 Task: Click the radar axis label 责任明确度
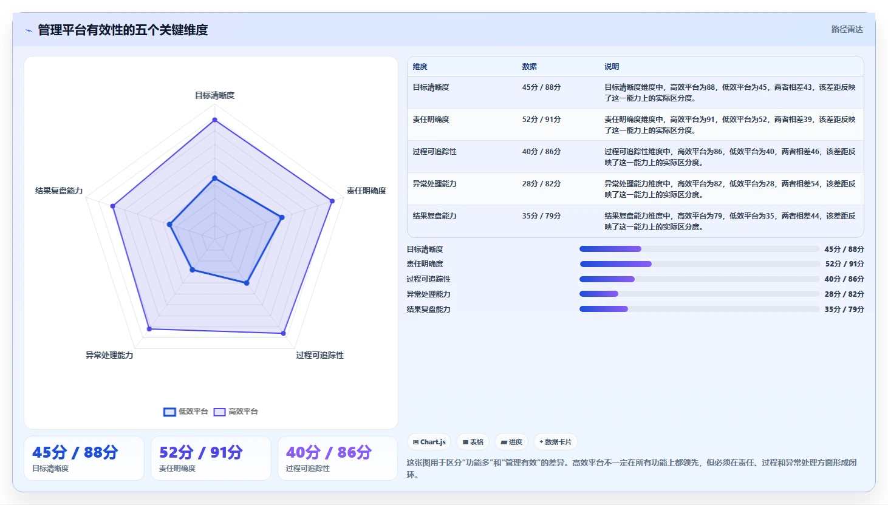[366, 191]
